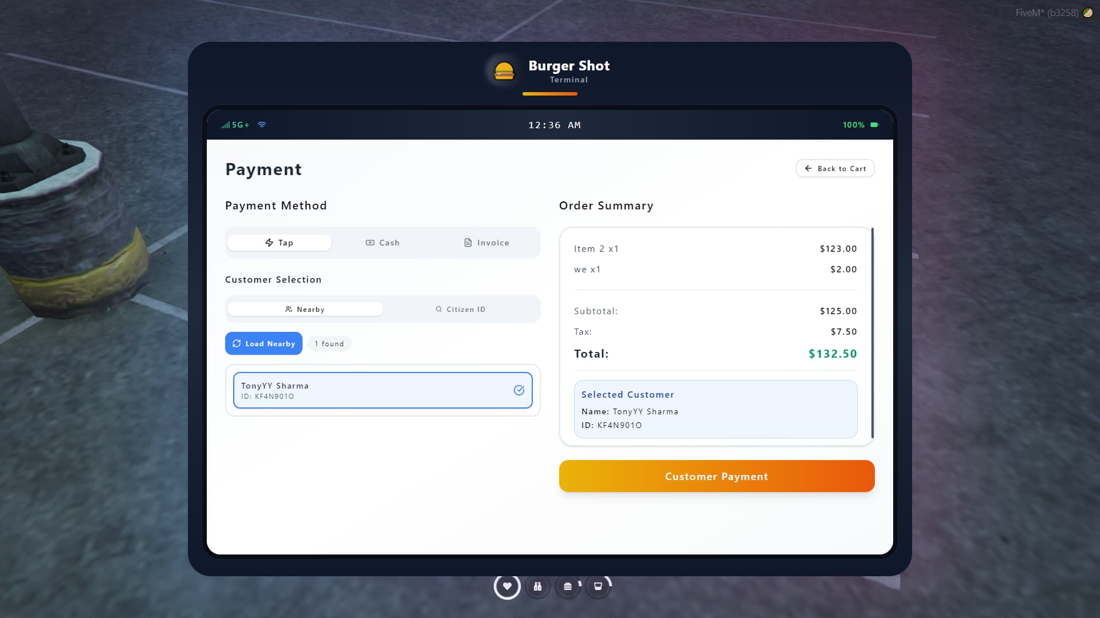The image size is (1100, 618).
Task: Click the armor vest HUD icon
Action: [x=537, y=586]
